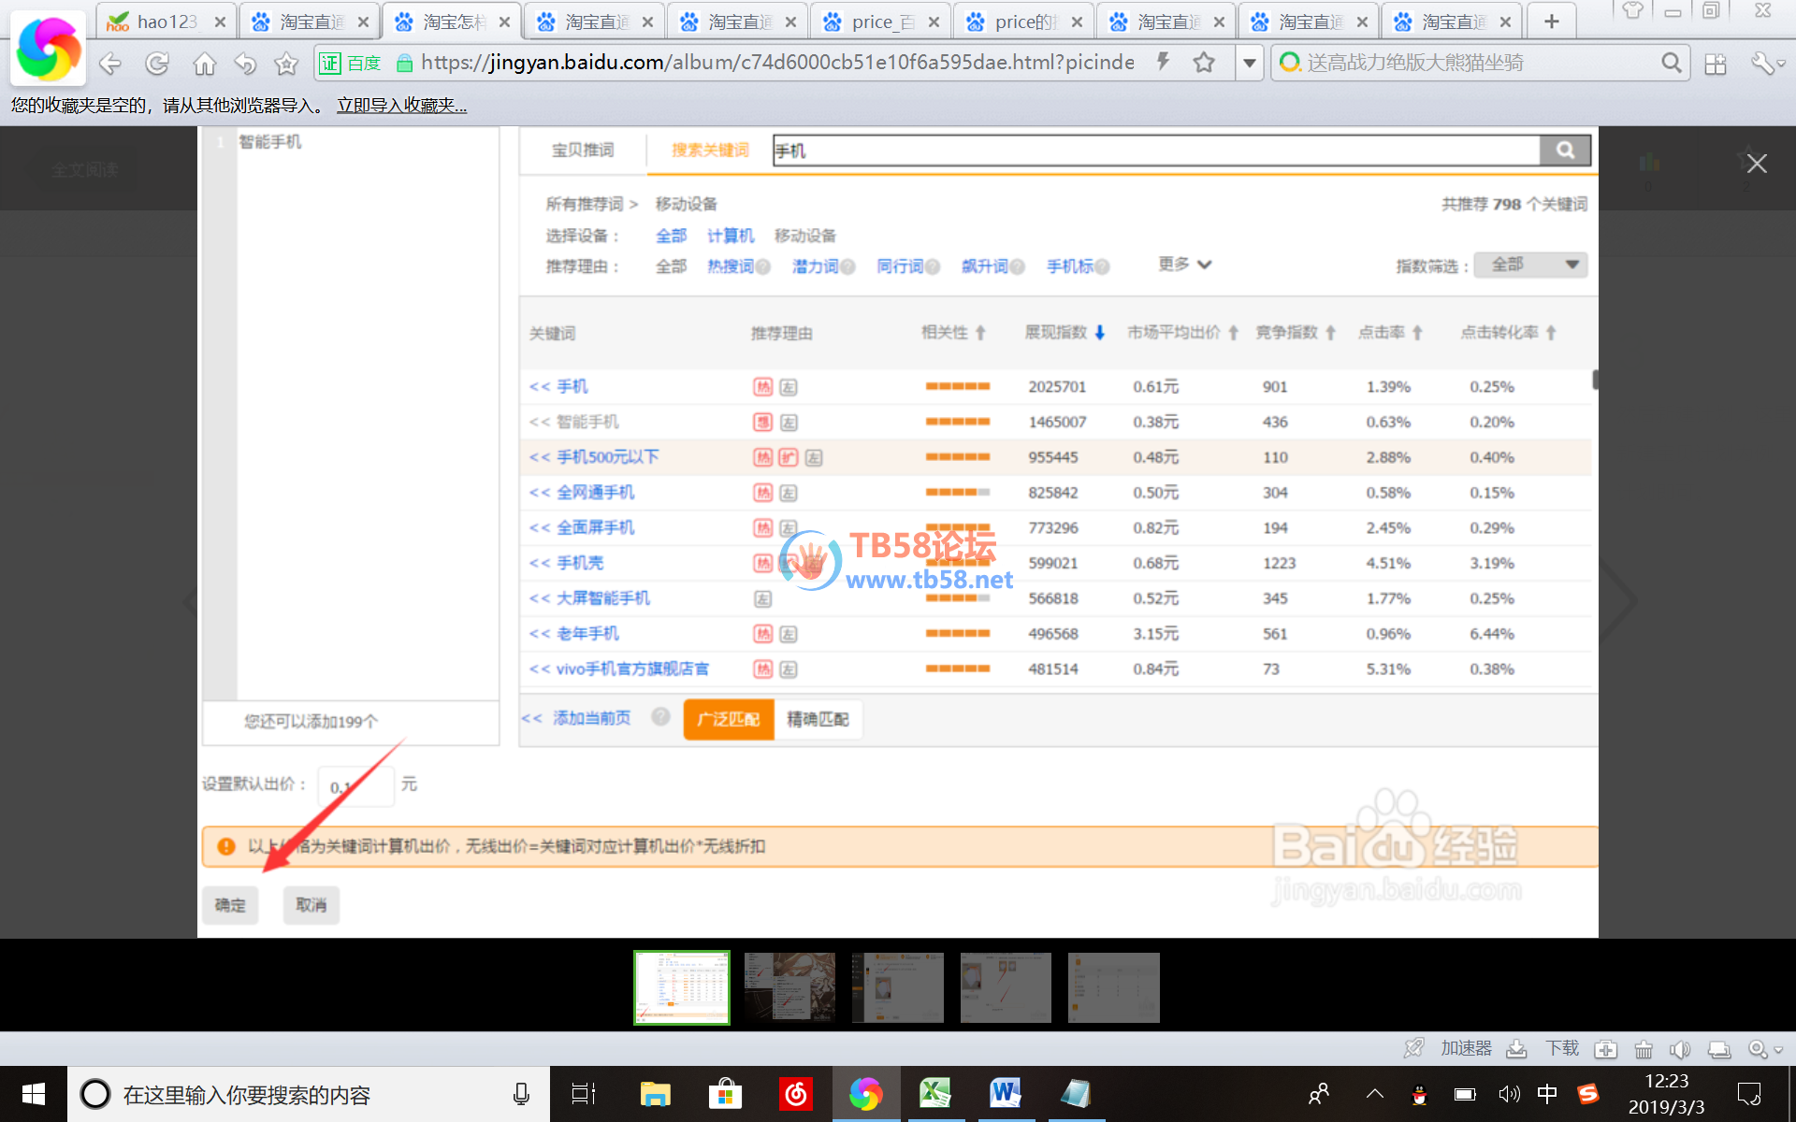Click the browser refresh icon
Image resolution: width=1796 pixels, height=1122 pixels.
pos(157,64)
